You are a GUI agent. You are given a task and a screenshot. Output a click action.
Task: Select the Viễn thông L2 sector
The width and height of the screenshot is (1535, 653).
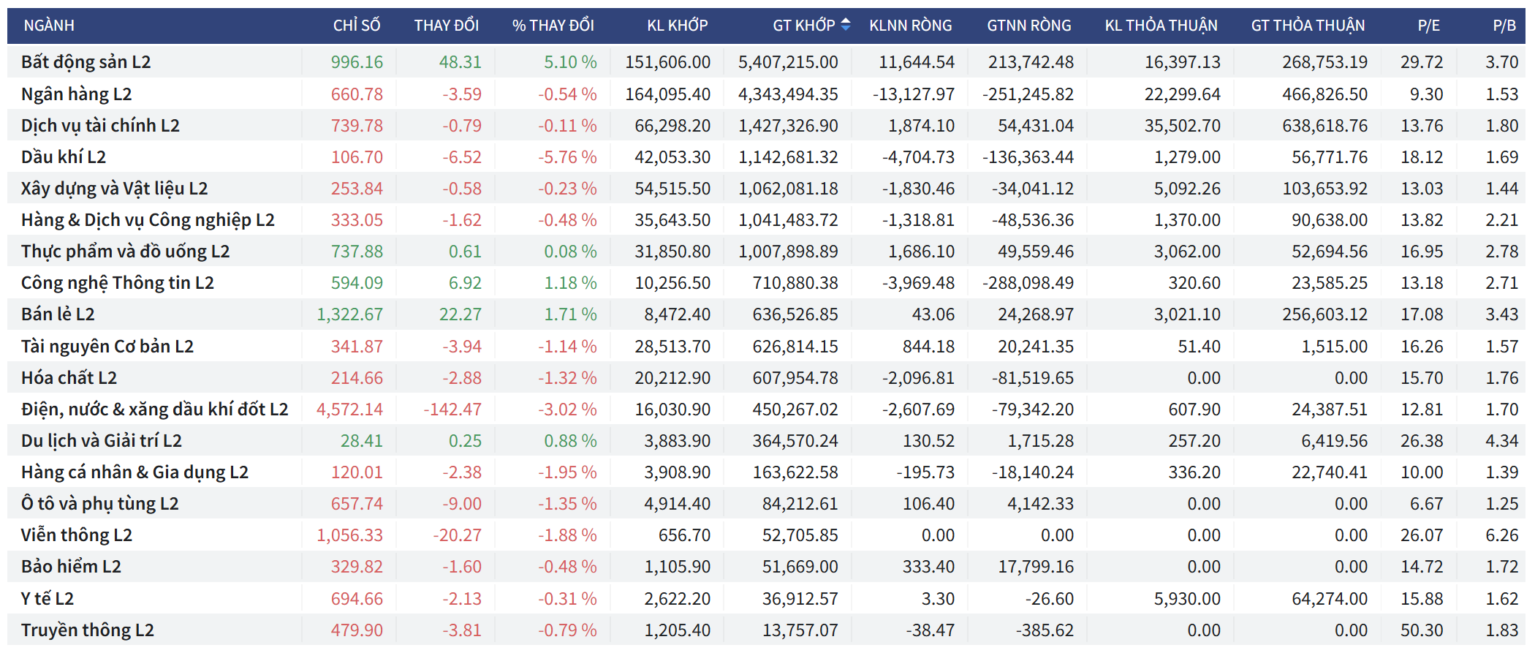tap(76, 535)
